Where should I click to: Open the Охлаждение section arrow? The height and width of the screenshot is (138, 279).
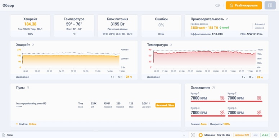click(213, 87)
